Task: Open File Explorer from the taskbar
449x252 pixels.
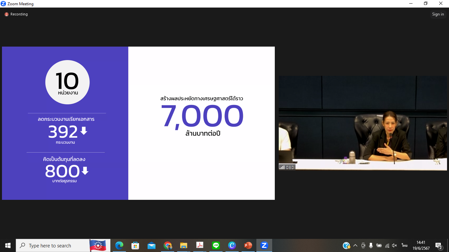Action: click(183, 245)
